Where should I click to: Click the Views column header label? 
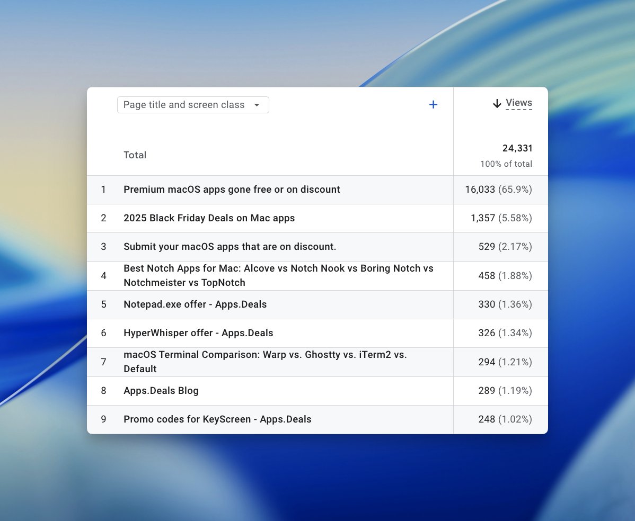click(518, 103)
